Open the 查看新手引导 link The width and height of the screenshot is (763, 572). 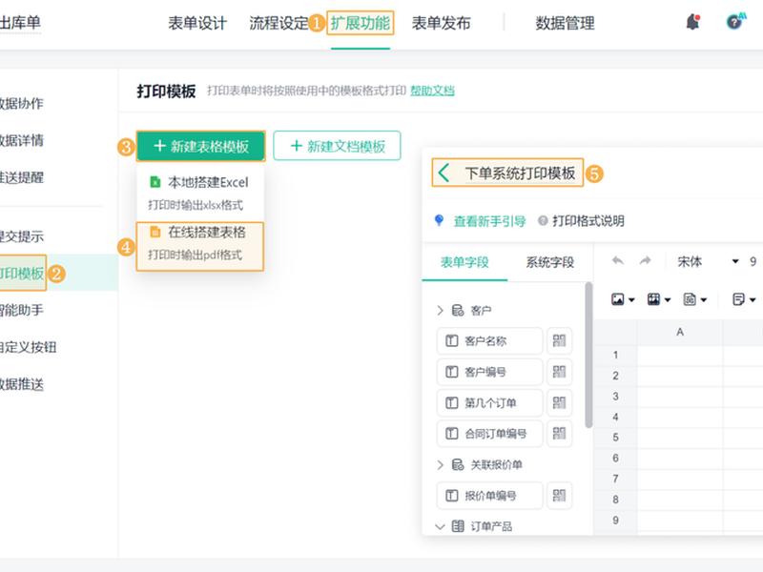[x=489, y=221]
